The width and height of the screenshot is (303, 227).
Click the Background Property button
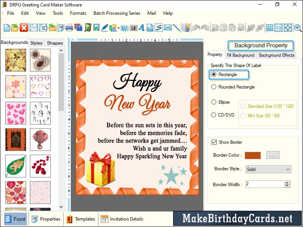[x=261, y=45]
